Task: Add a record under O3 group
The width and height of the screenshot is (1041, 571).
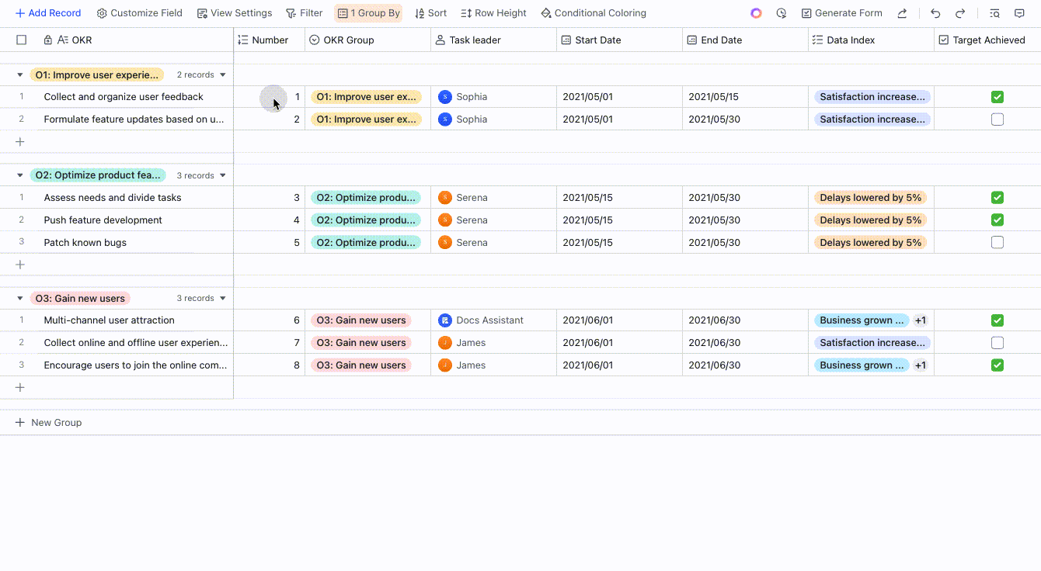Action: point(20,387)
